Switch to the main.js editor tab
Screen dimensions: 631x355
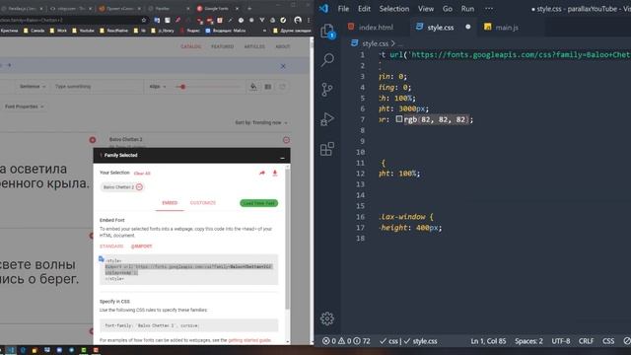pyautogui.click(x=506, y=28)
